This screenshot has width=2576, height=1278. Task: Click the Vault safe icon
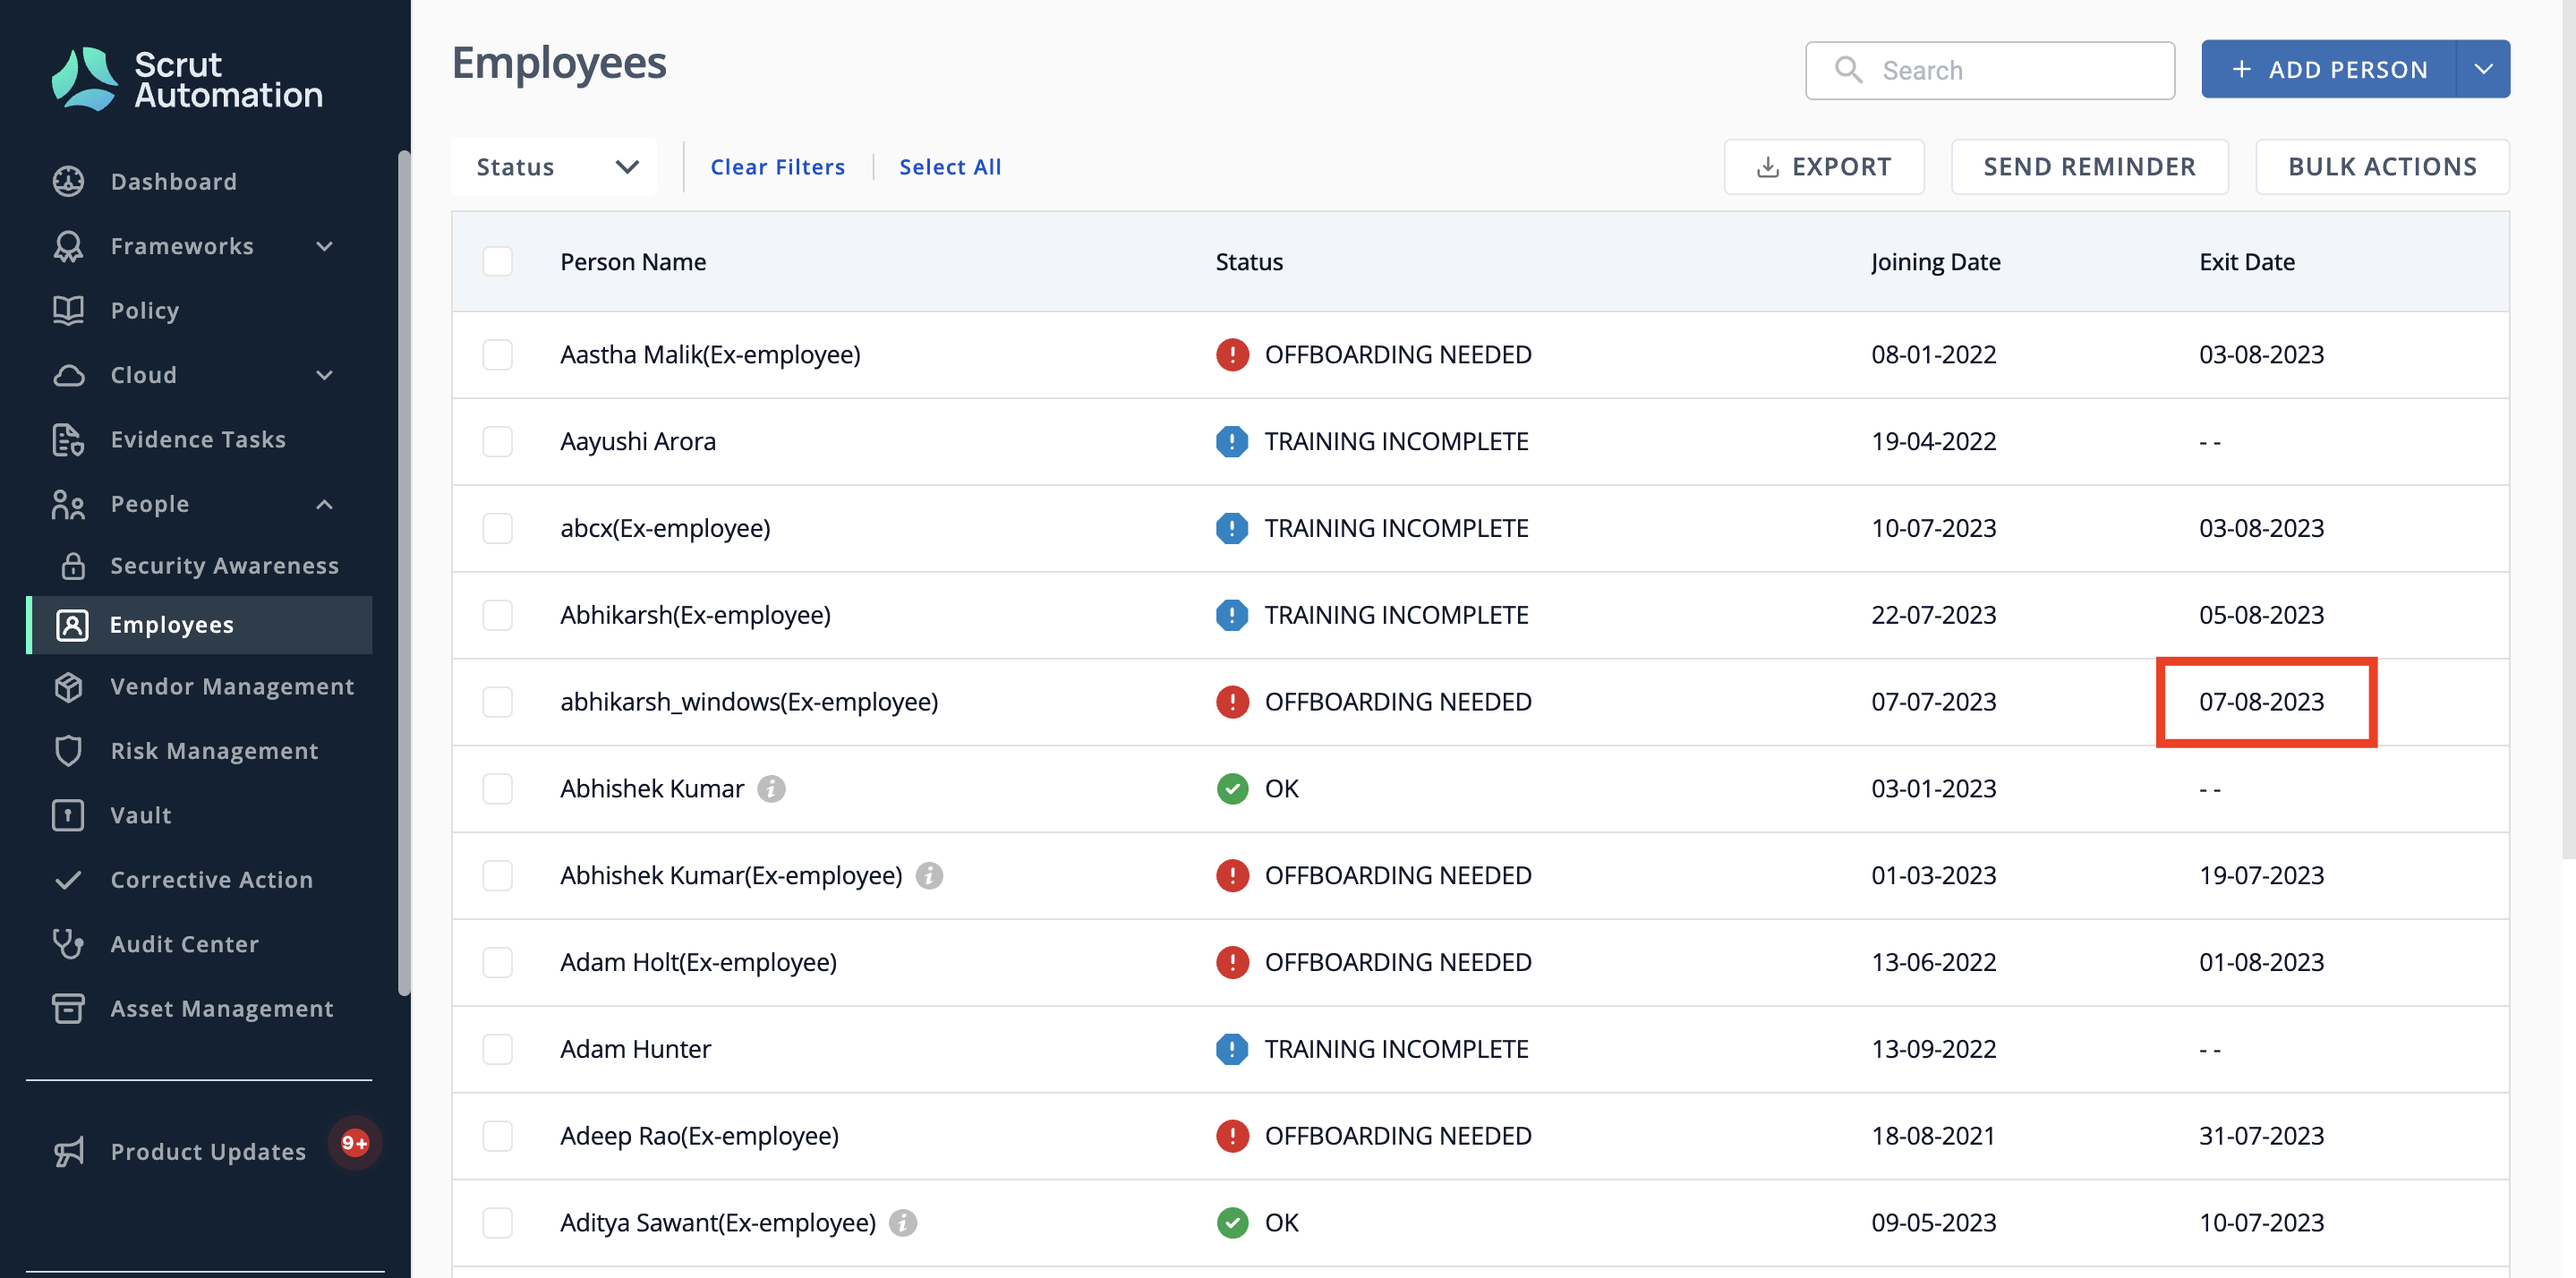(x=68, y=815)
